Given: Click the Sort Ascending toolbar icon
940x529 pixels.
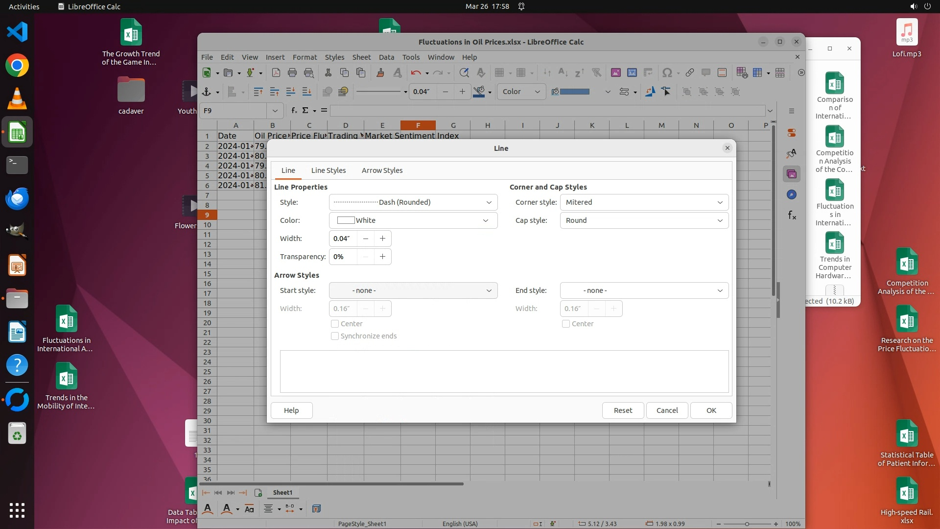Looking at the screenshot, I should point(563,73).
